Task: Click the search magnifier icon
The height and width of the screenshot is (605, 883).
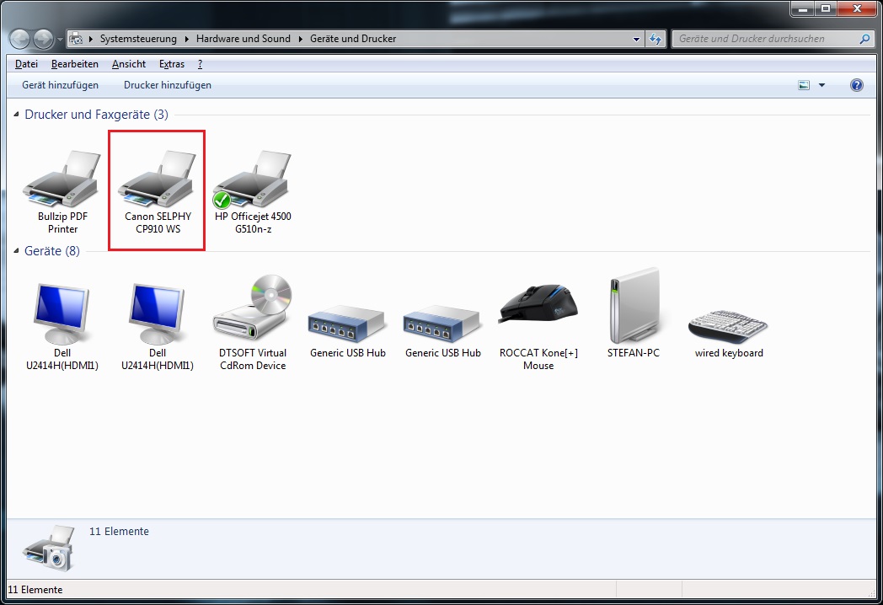Action: [865, 39]
